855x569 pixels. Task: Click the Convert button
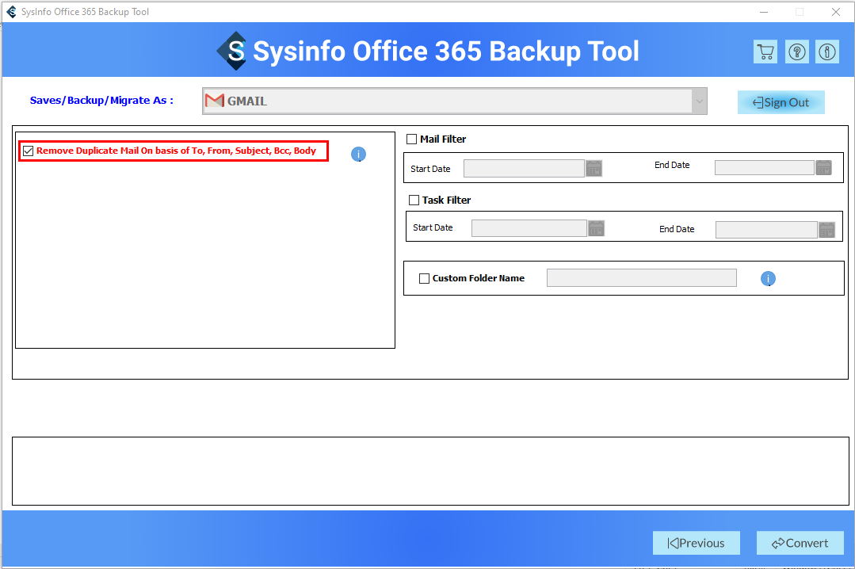(800, 543)
